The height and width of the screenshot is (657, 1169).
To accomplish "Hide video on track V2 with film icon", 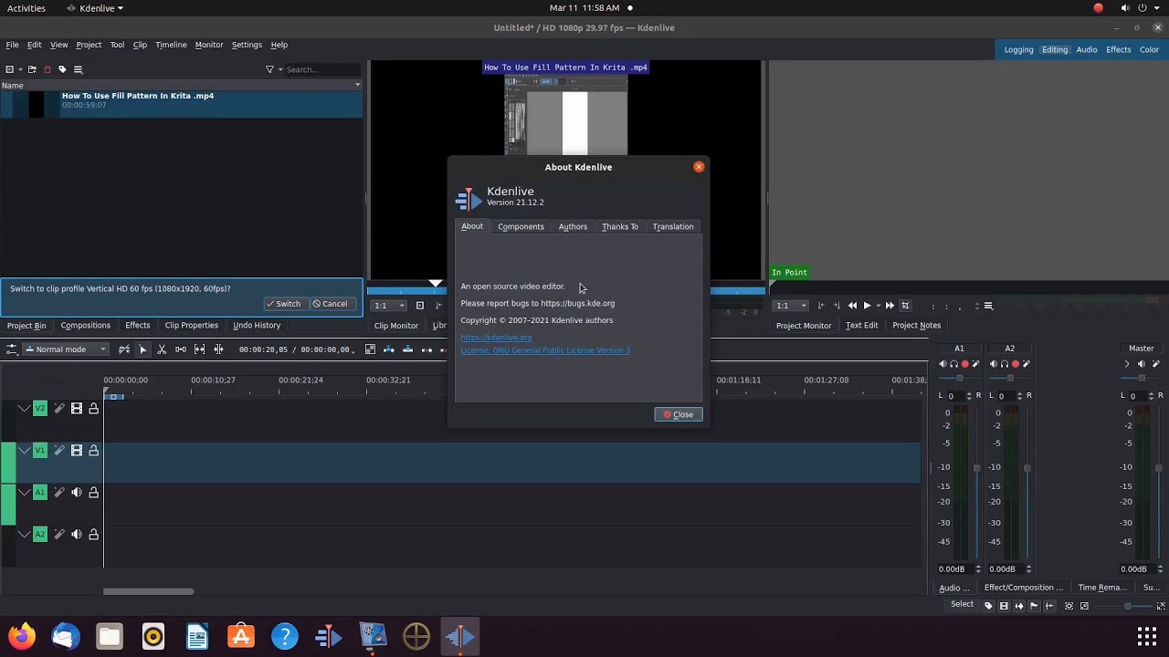I will 77,409.
